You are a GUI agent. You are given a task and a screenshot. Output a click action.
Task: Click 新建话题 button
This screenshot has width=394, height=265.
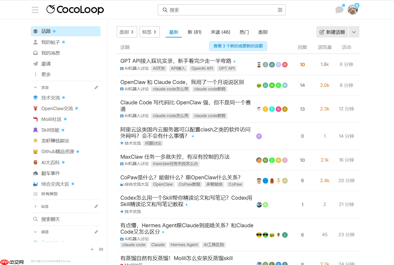332,32
